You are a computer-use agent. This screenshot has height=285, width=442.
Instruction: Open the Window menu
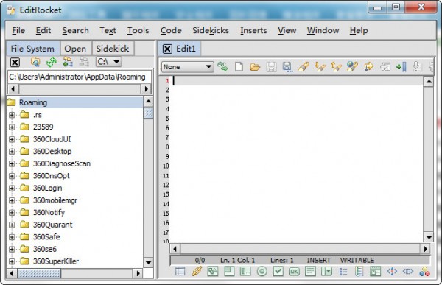323,30
